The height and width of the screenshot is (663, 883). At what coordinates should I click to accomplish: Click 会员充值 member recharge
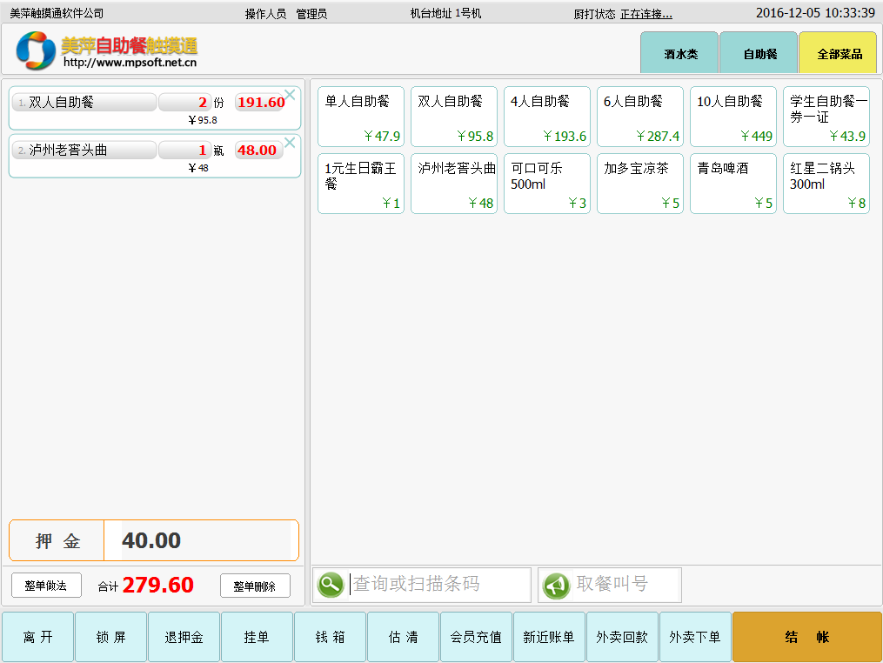[x=476, y=637]
